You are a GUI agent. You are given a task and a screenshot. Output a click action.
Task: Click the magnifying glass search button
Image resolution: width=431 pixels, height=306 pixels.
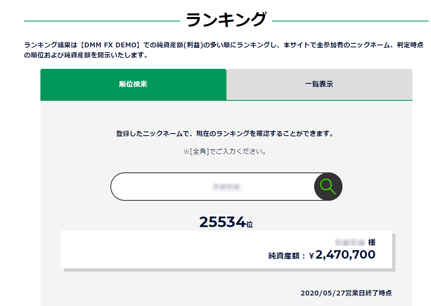click(x=328, y=187)
